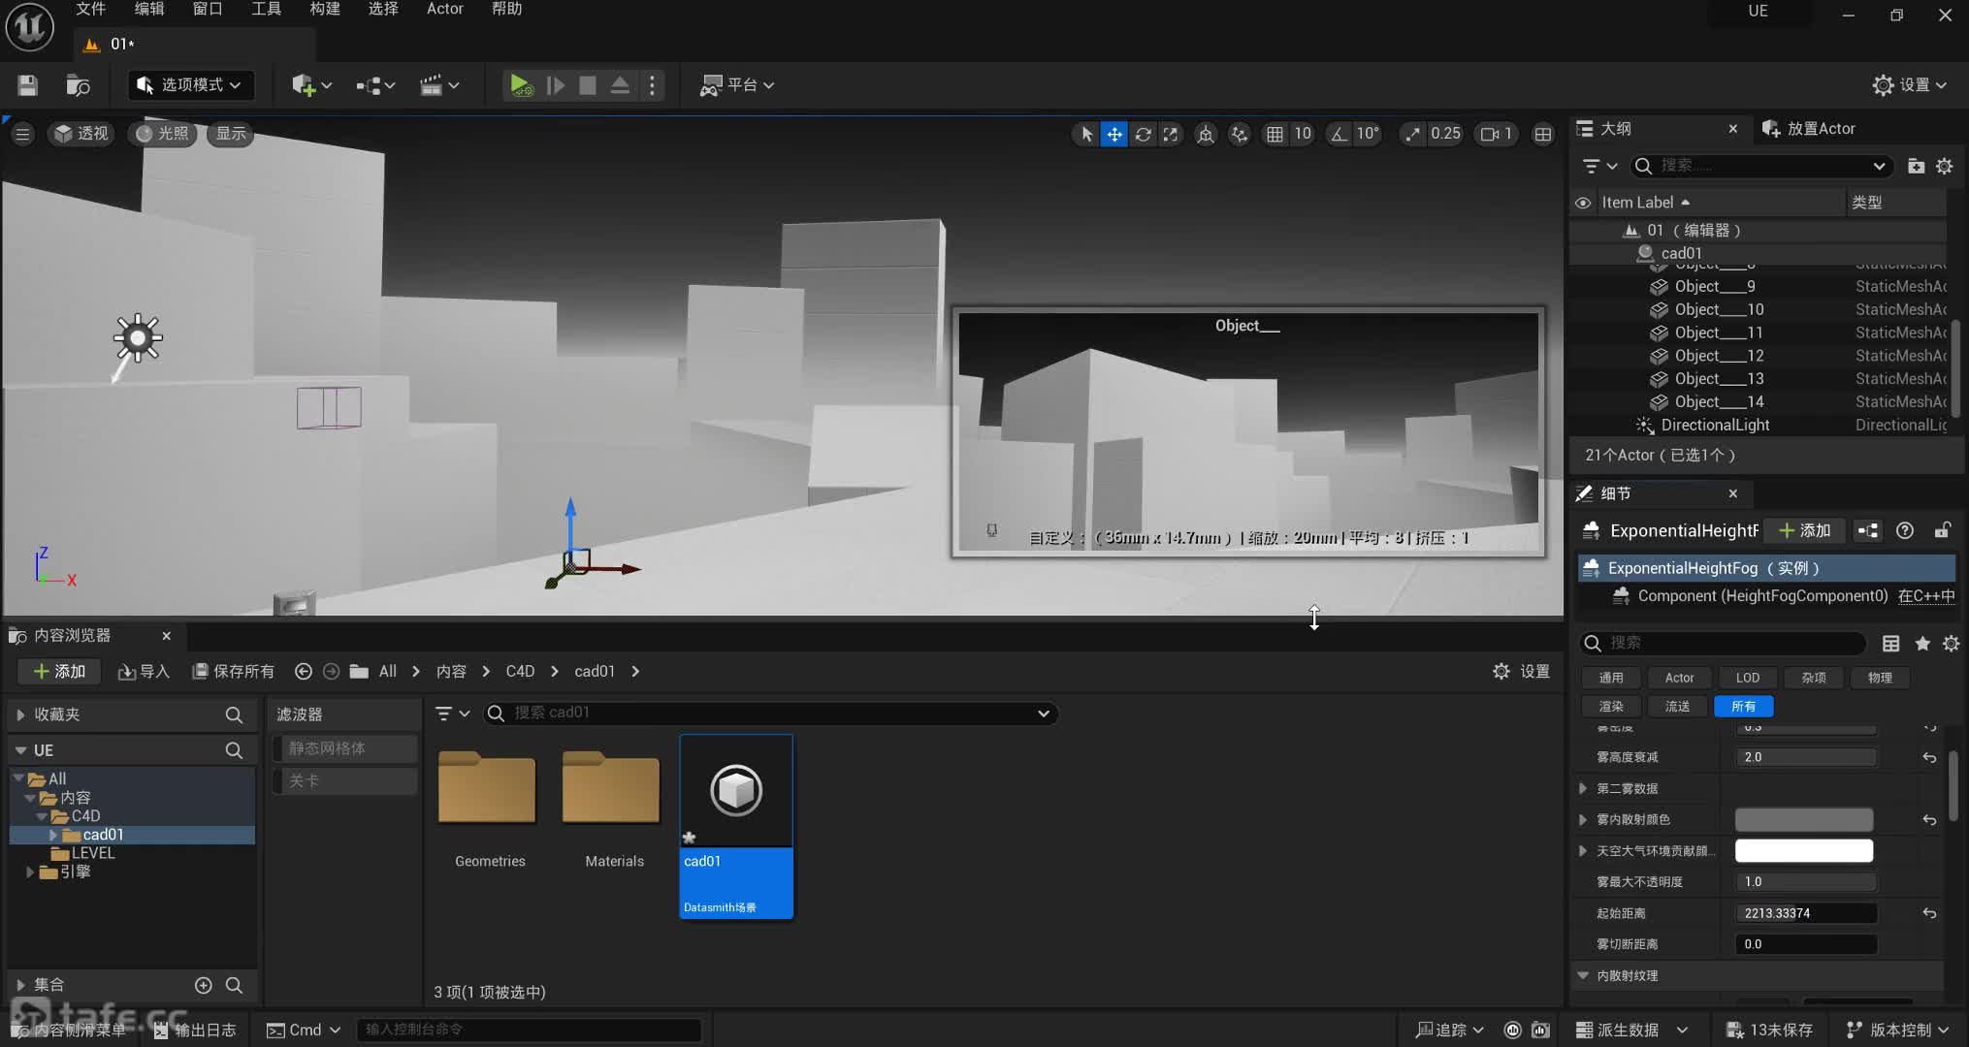This screenshot has height=1047, width=1969.
Task: Skip frame with the advance play button
Action: (x=555, y=85)
